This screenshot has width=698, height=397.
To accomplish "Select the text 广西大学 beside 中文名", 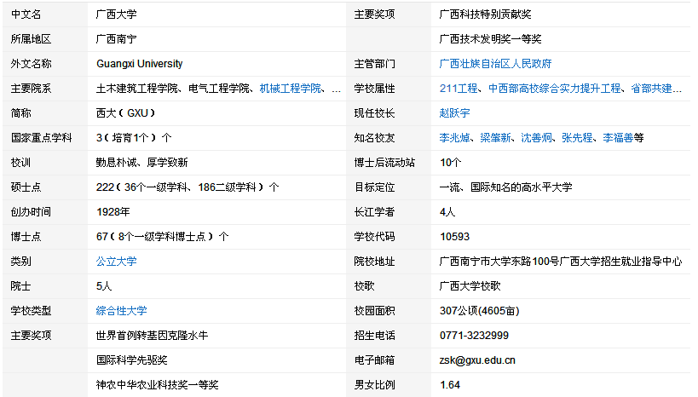I will (x=117, y=14).
